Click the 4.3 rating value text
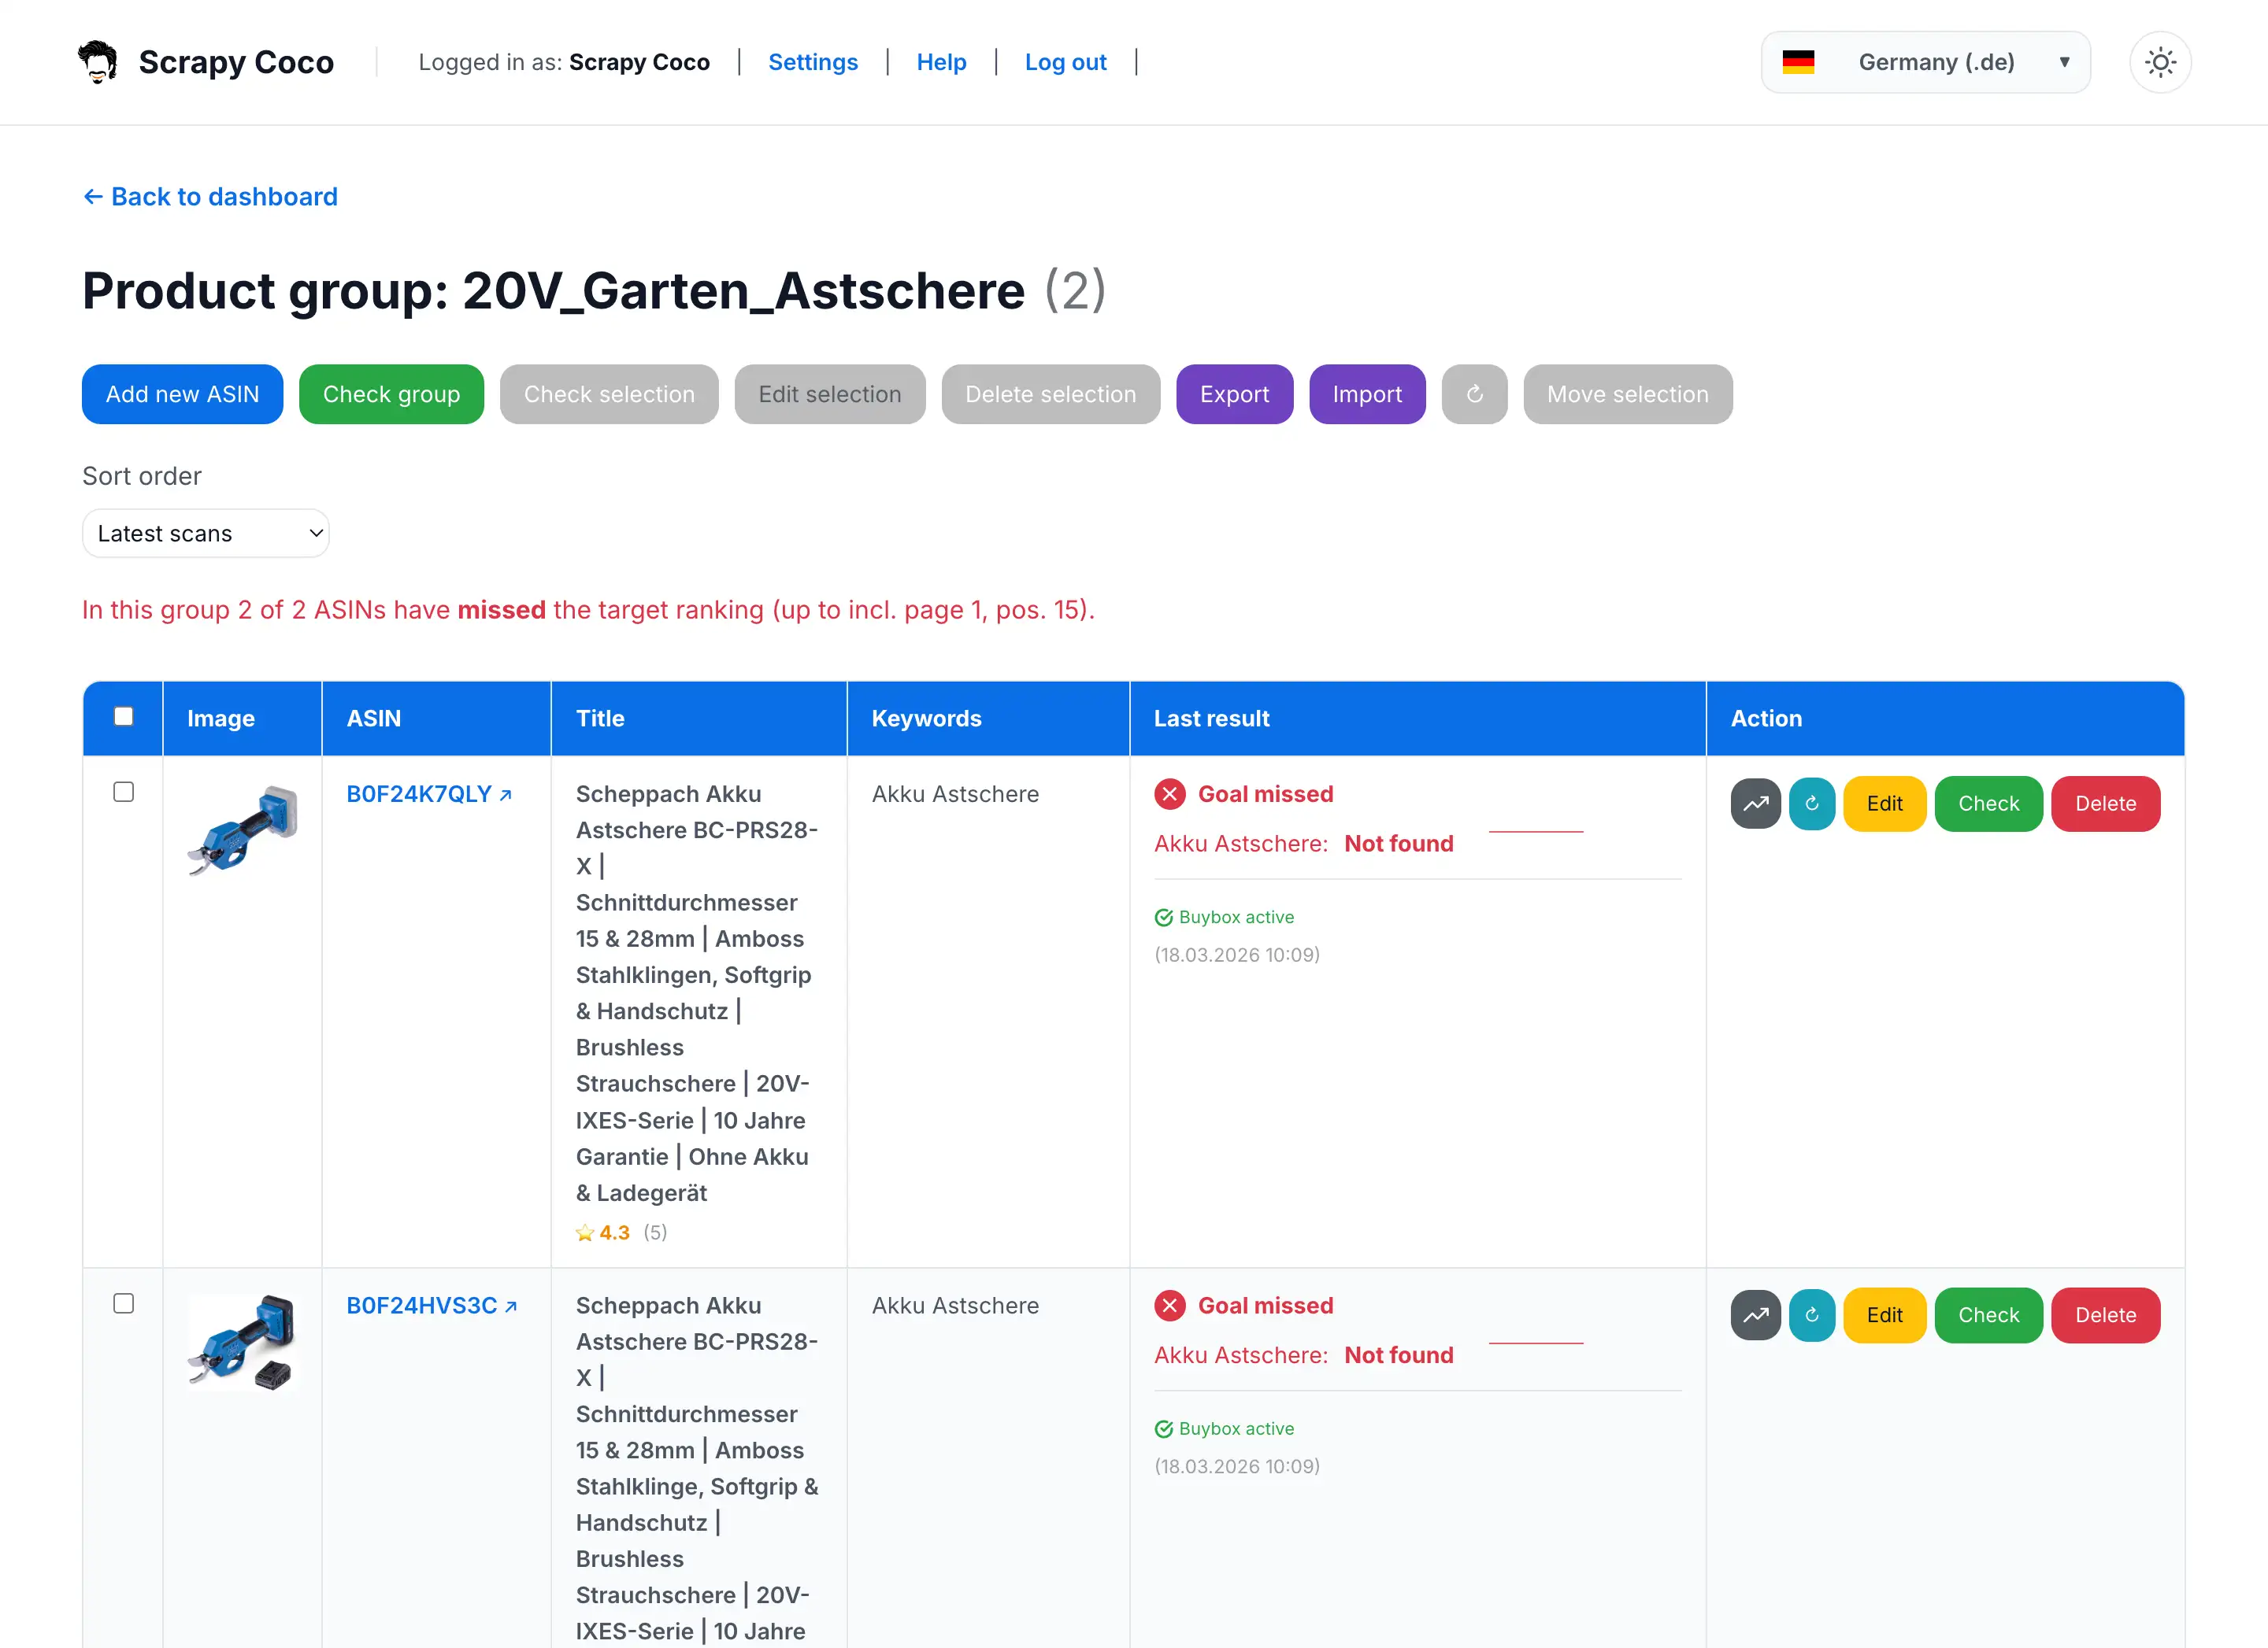2268x1648 pixels. click(614, 1232)
